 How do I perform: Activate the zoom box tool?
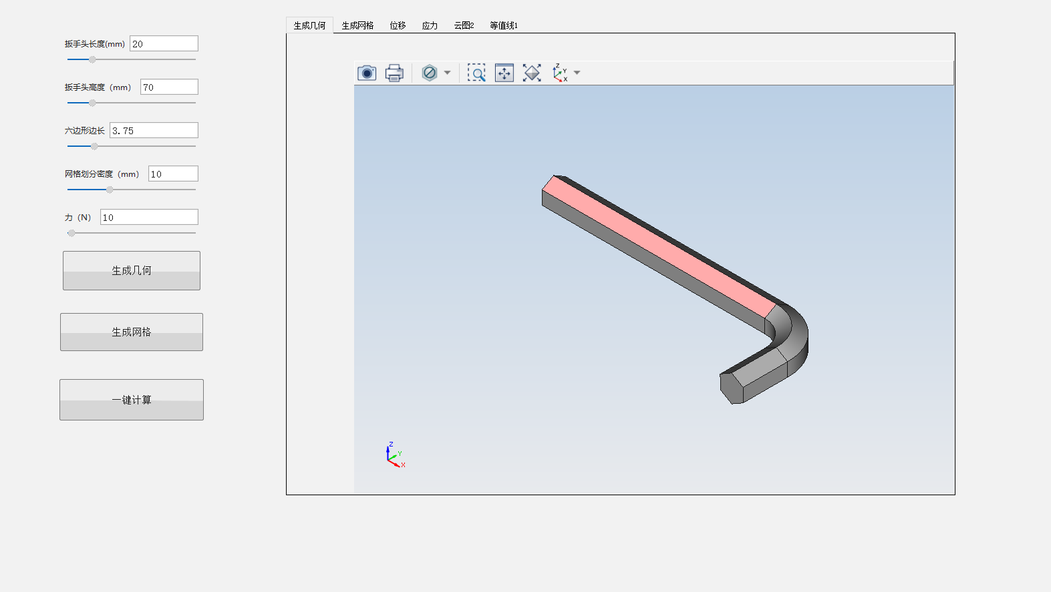click(x=476, y=73)
